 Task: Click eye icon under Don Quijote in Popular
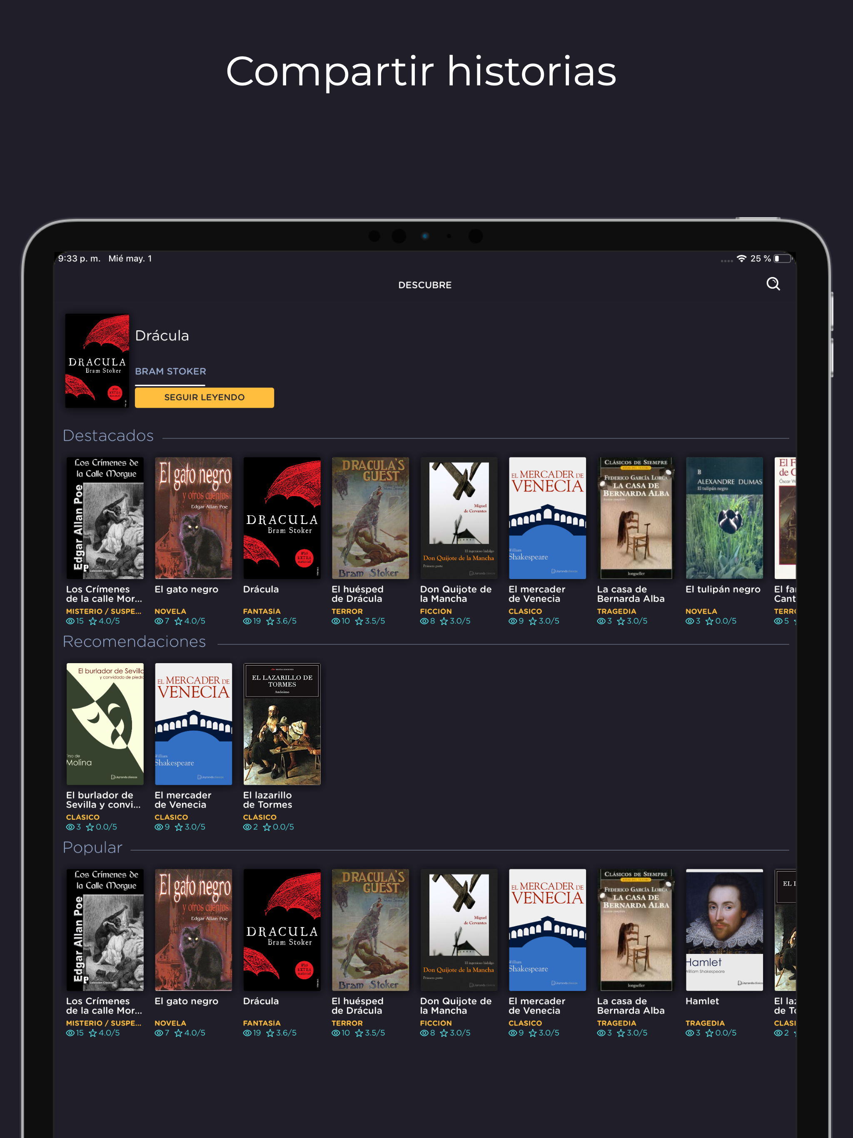(424, 1033)
